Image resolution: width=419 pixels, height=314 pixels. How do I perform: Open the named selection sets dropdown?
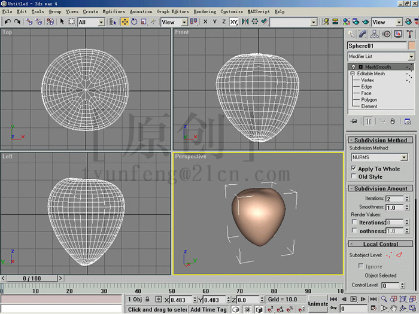pyautogui.click(x=314, y=22)
